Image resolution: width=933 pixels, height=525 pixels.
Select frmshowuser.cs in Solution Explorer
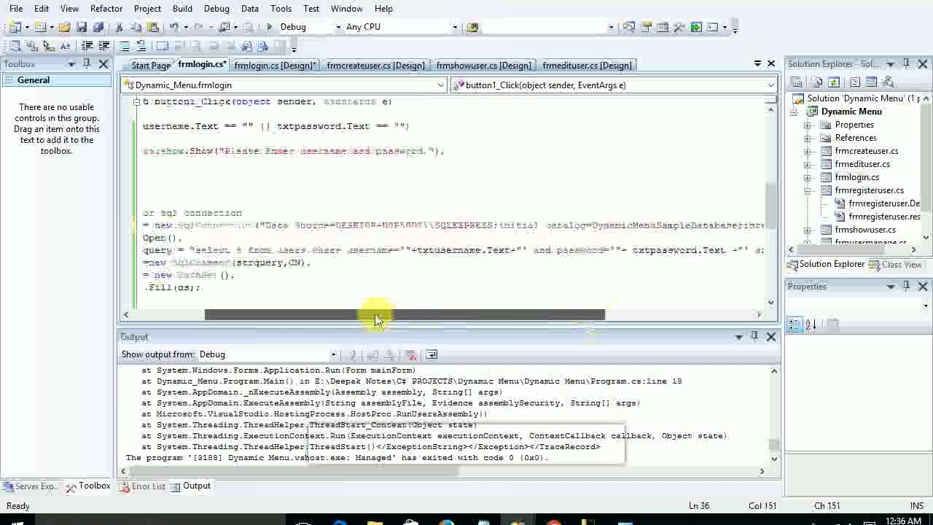(x=865, y=230)
